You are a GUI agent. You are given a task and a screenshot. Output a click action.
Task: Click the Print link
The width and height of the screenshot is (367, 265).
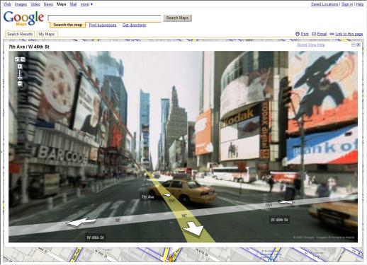[305, 34]
